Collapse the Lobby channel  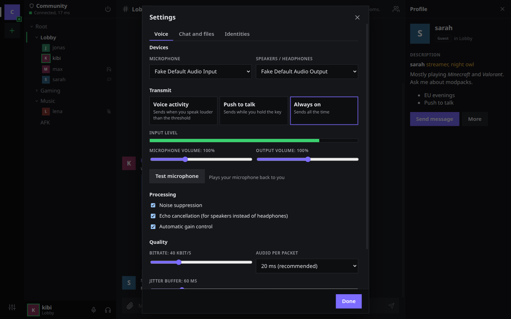click(x=37, y=38)
